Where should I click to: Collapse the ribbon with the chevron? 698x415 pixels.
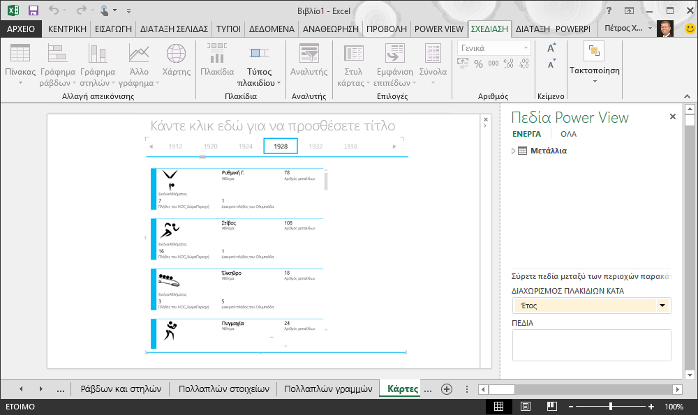[687, 96]
